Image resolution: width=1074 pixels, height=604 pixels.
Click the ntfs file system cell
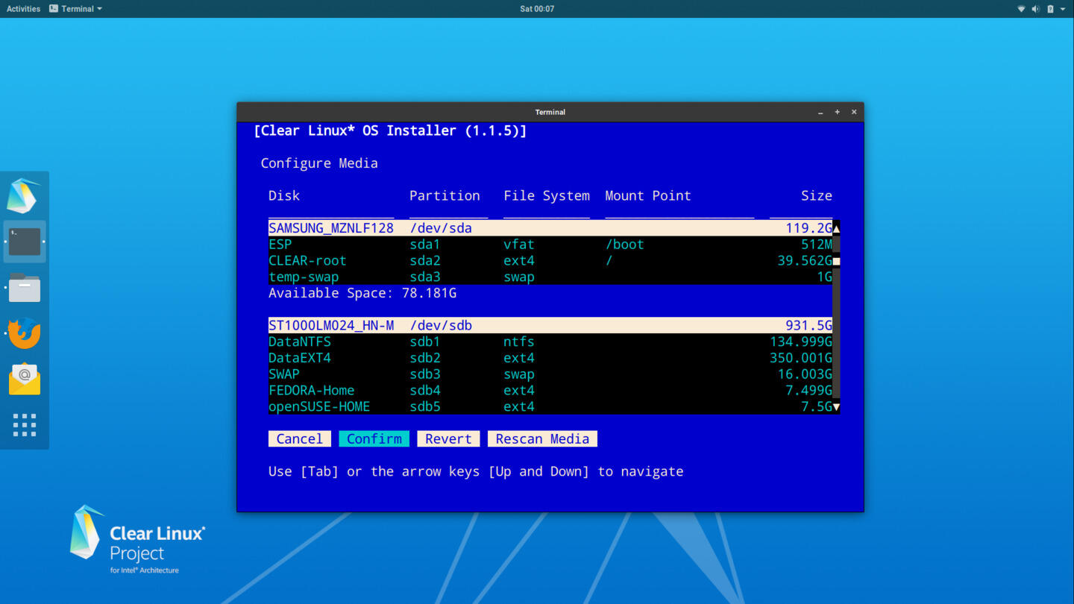click(x=519, y=342)
